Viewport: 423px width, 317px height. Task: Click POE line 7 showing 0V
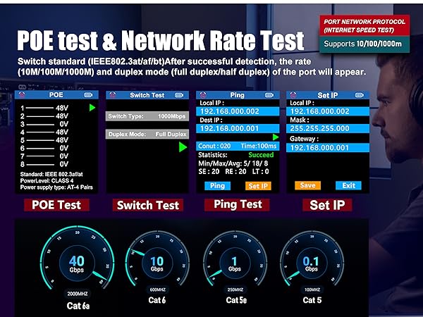44,156
